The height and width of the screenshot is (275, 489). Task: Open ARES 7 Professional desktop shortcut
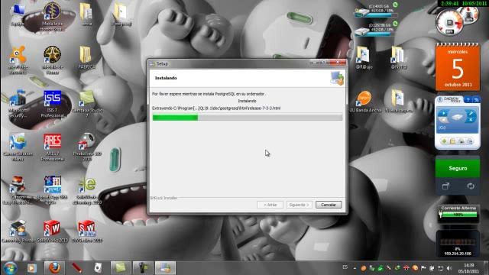[52, 147]
